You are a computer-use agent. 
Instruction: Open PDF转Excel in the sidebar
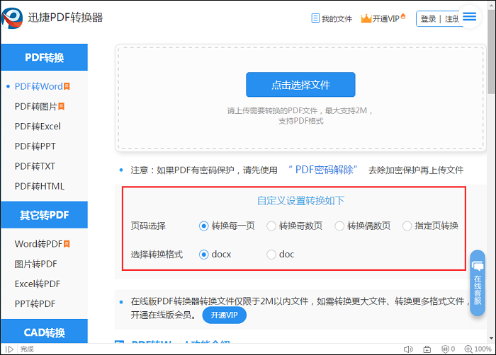point(38,127)
